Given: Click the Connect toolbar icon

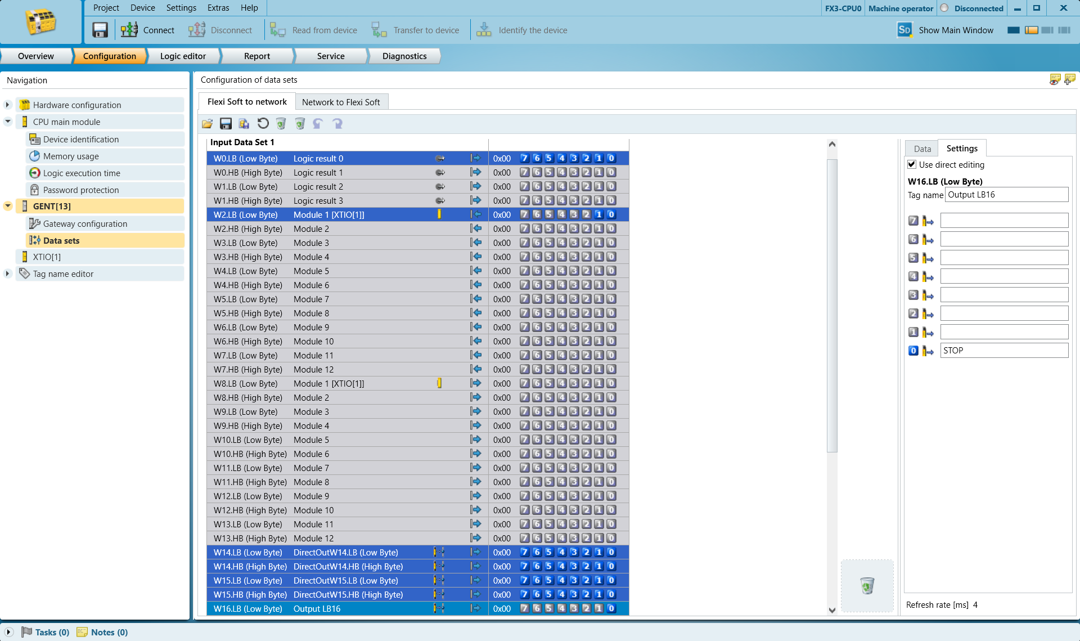Looking at the screenshot, I should coord(129,30).
